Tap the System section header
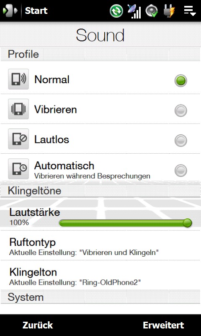201x336 pixels. pyautogui.click(x=100, y=297)
